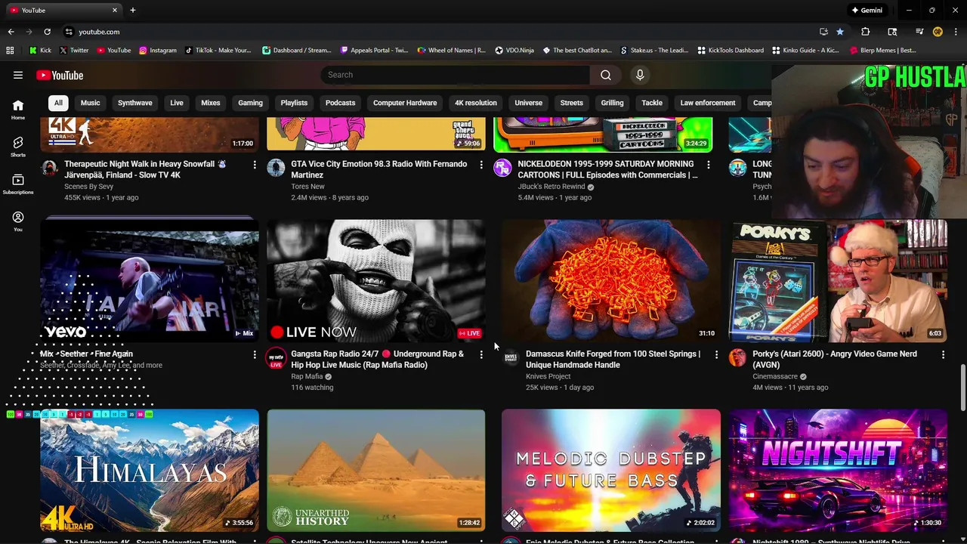967x544 pixels.
Task: Select the Synthwave filter chip
Action: pos(135,103)
